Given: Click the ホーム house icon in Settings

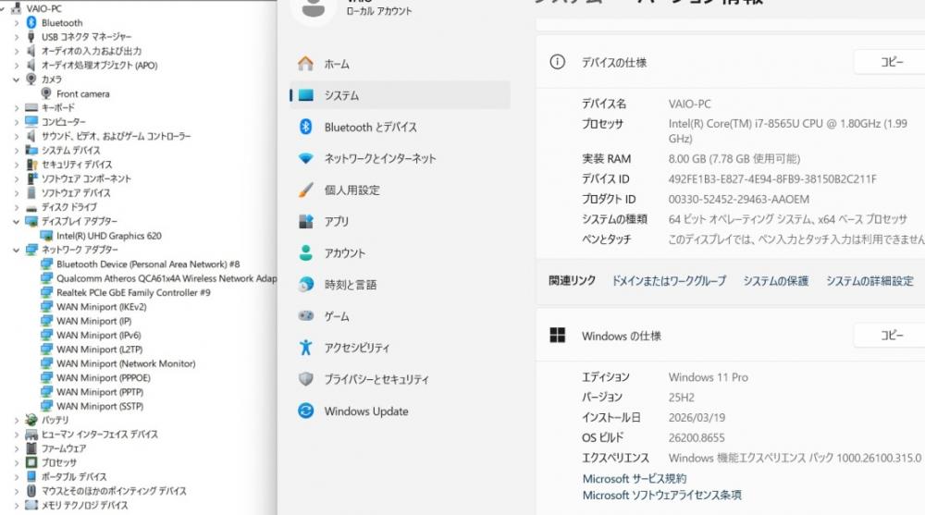Looking at the screenshot, I should click(305, 64).
